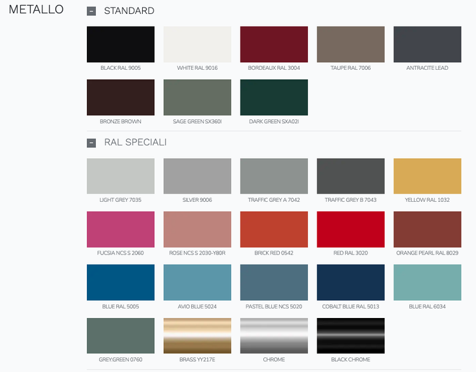Click the 'ORANGE PEARL RAL 8029' label
Screen dimensions: 476x372
[x=427, y=253]
